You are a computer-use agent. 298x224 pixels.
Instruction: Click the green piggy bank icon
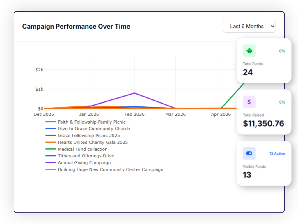point(249,51)
